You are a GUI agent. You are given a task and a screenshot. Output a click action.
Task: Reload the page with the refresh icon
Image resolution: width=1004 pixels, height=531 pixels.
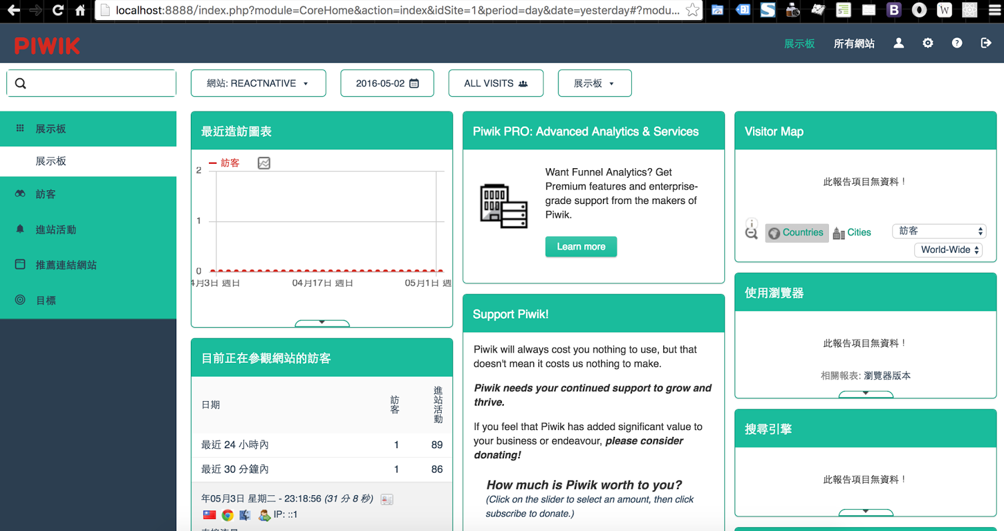(58, 10)
